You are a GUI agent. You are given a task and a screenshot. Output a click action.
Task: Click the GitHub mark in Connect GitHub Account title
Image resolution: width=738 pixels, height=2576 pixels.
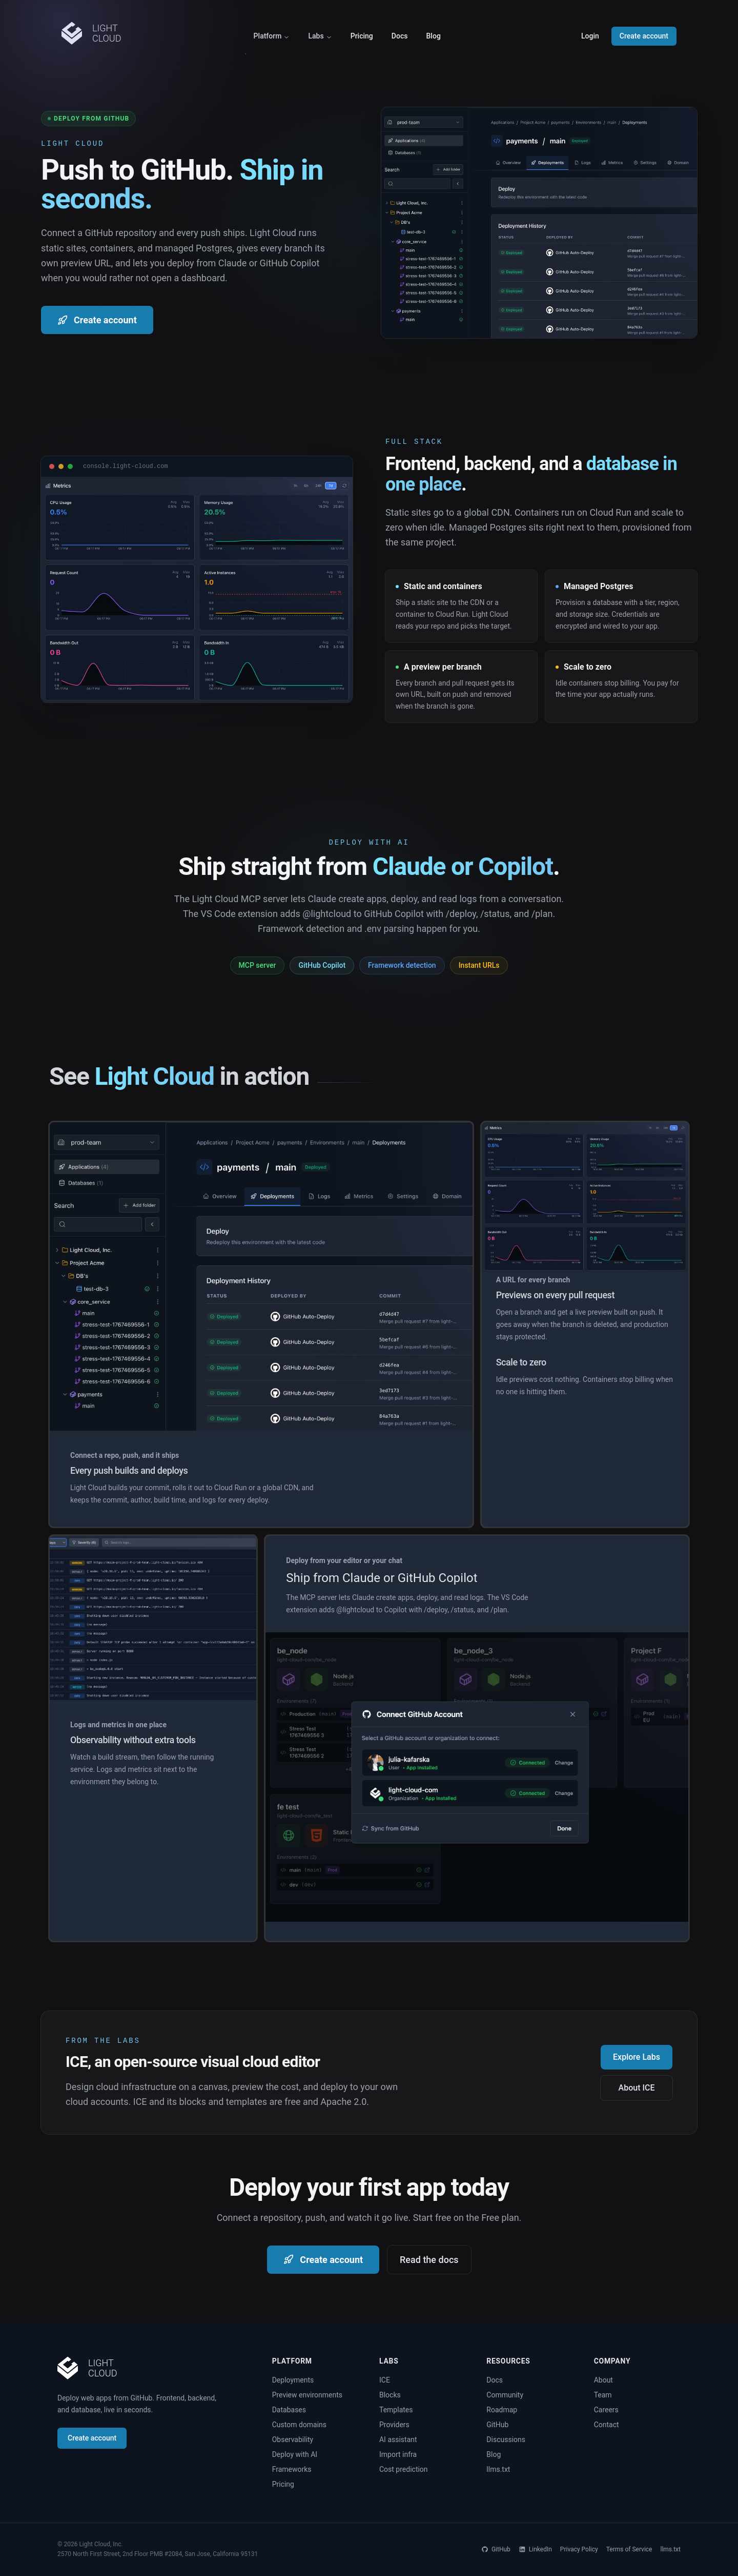click(366, 1714)
